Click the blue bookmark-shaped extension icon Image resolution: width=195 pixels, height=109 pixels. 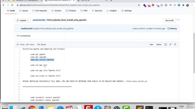pos(179,5)
